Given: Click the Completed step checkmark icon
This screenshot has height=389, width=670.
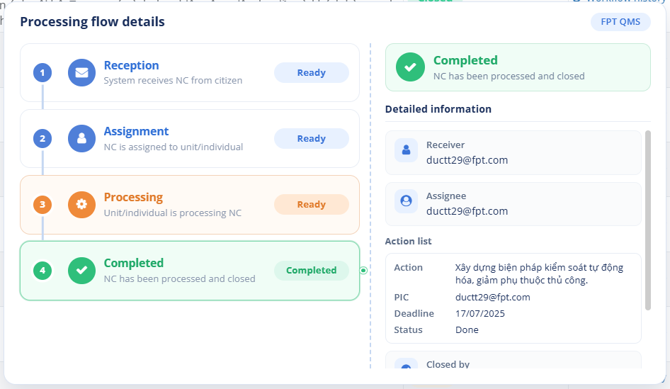Looking at the screenshot, I should coord(81,270).
